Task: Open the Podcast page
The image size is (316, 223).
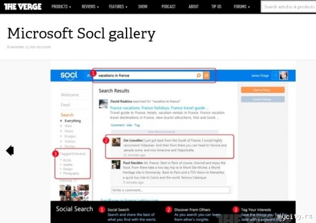Action: point(168,6)
